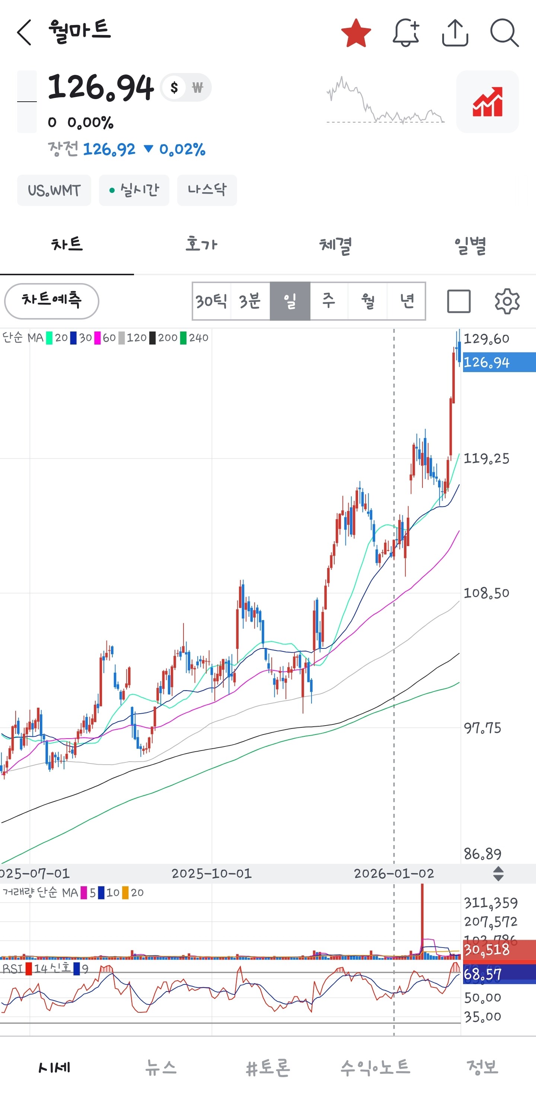This screenshot has height=1101, width=536.
Task: Click the chart panel resize up-down arrows
Action: coord(498,874)
